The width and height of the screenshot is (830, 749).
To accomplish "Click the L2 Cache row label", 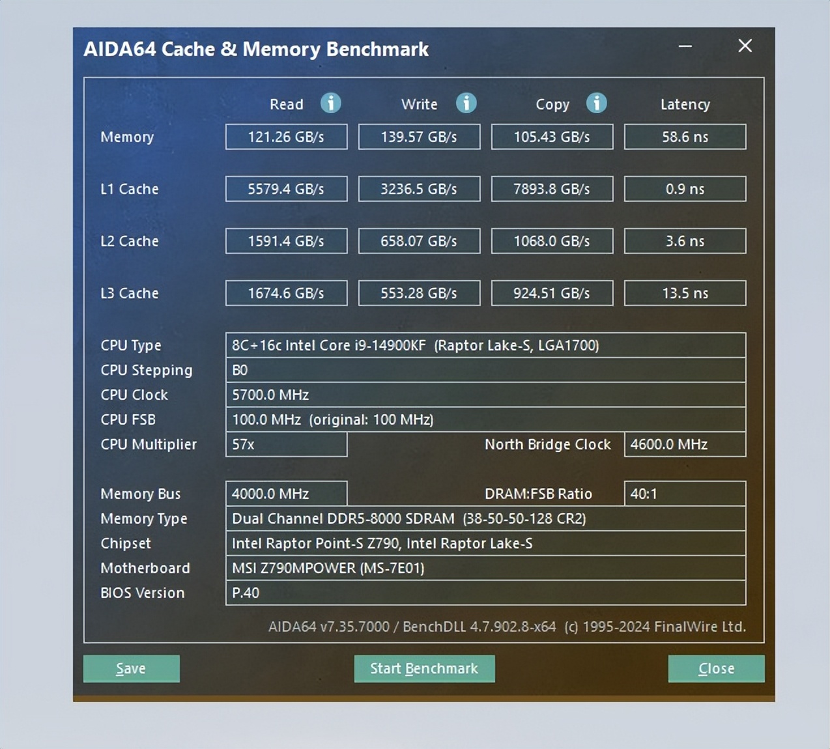I will coord(130,241).
